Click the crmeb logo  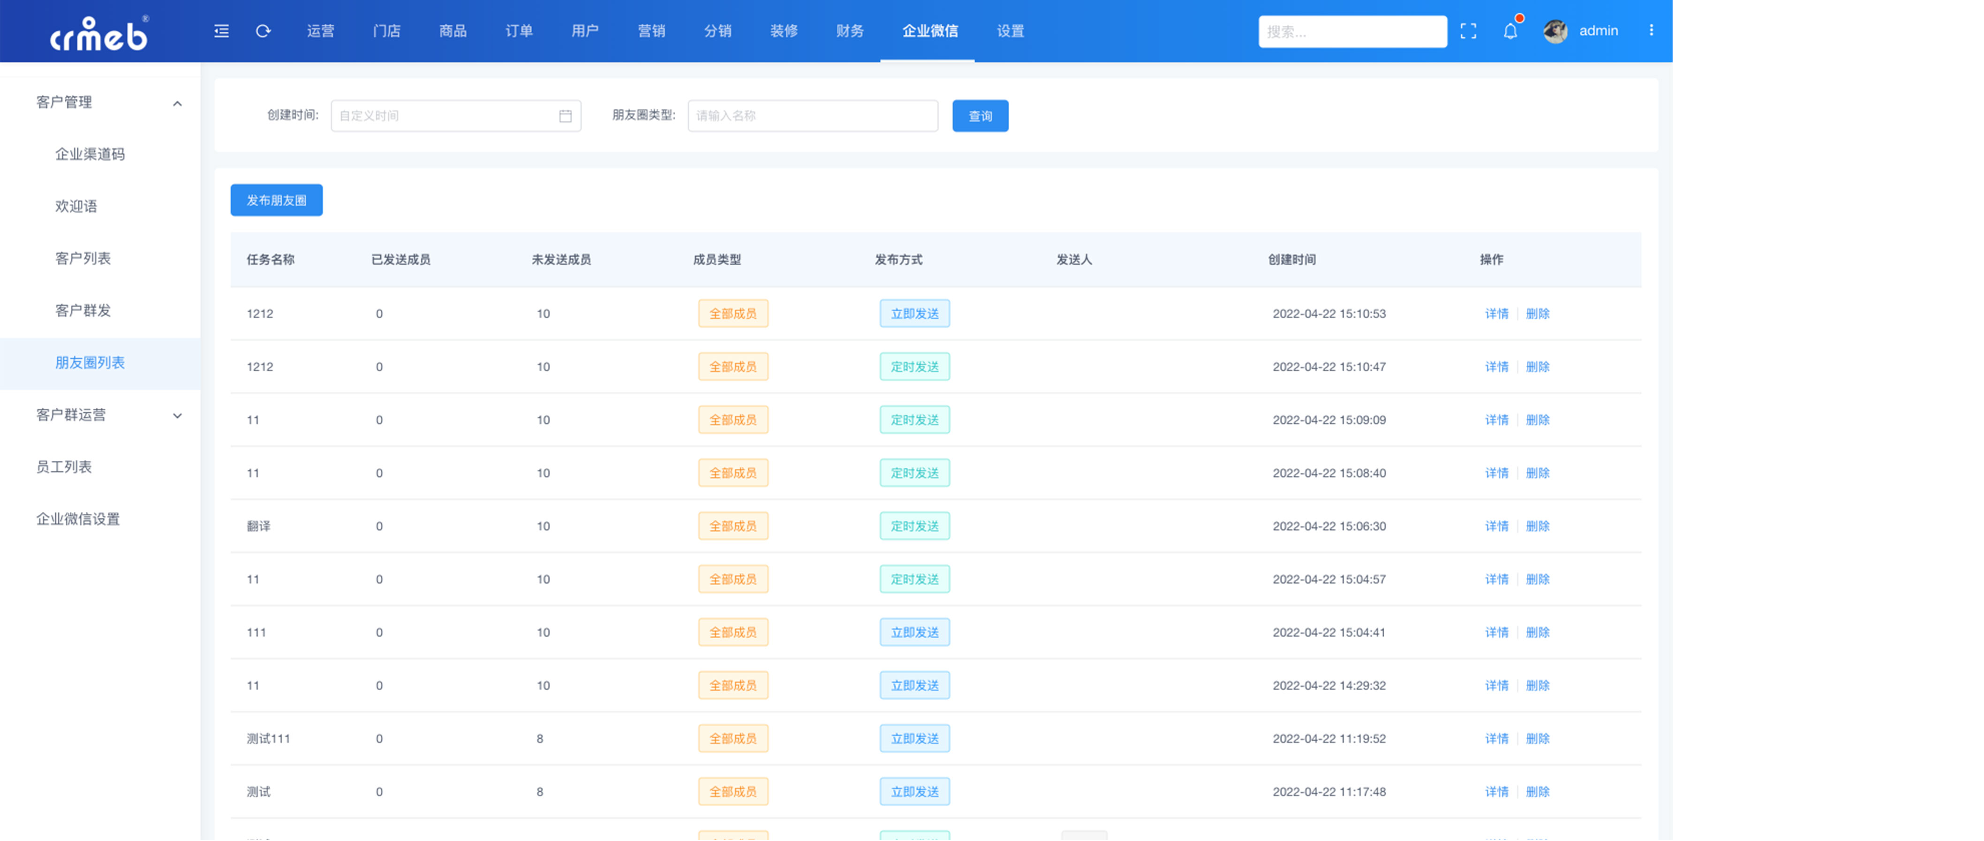tap(98, 33)
